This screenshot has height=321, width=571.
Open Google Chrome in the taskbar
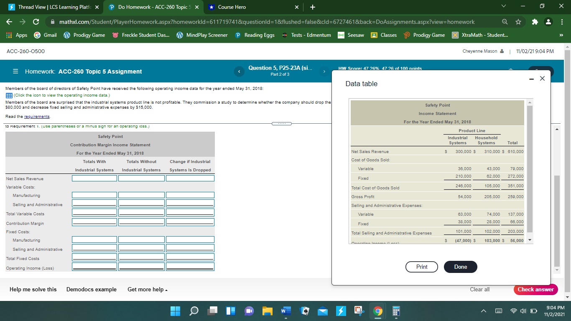point(377,311)
